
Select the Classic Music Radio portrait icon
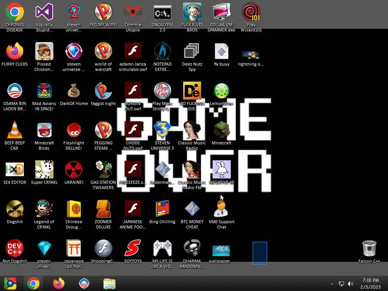(x=192, y=130)
